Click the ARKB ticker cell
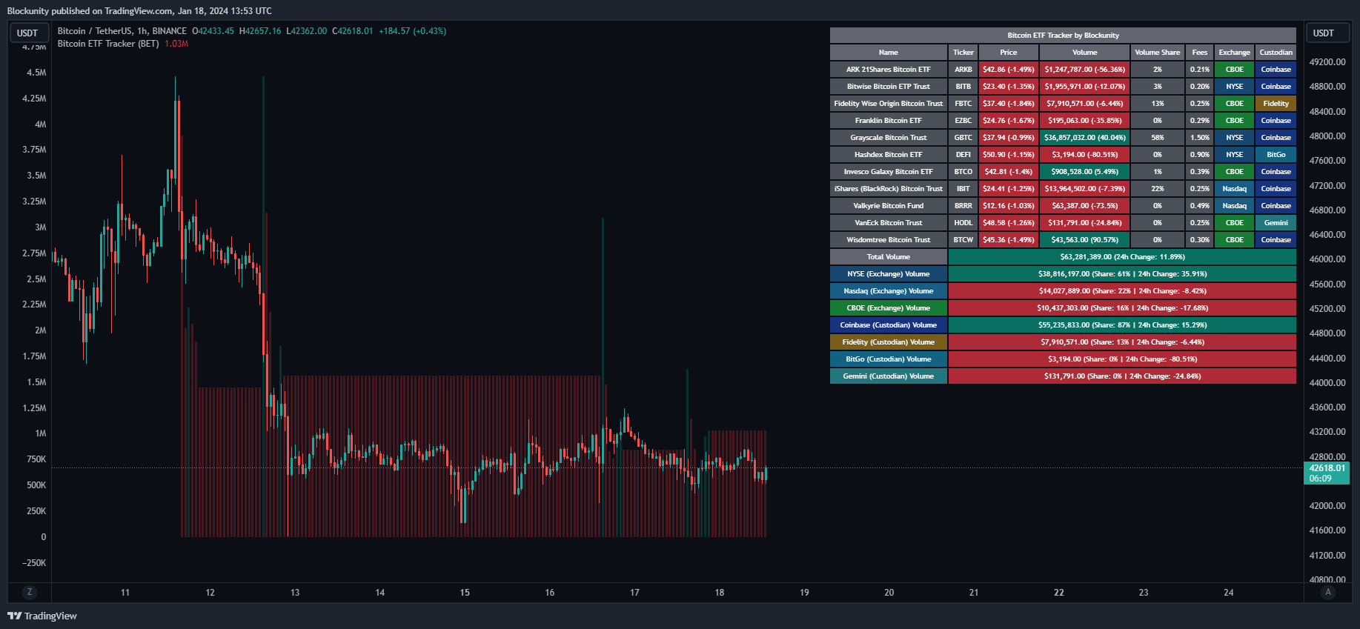 [x=963, y=70]
